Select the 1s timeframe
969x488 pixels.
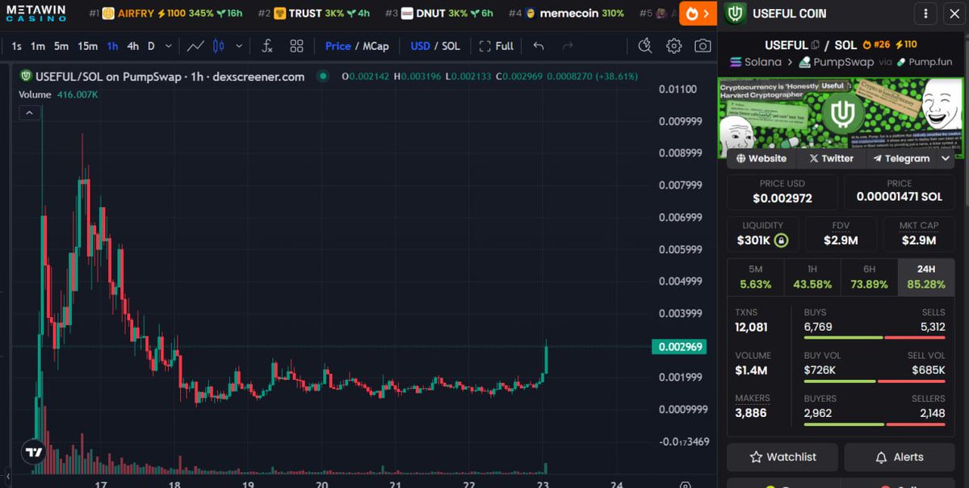coord(17,46)
